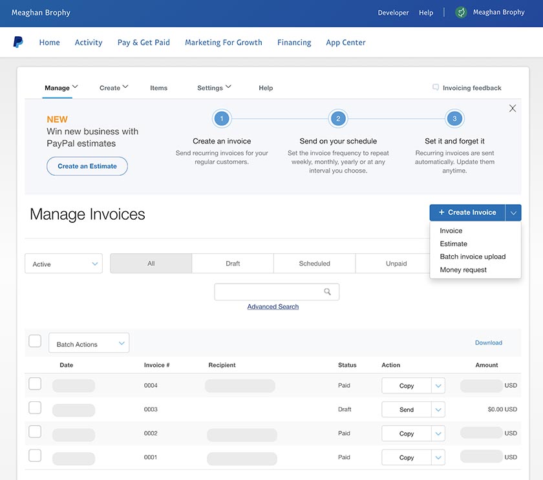Expand action arrow for invoice 0002
The width and height of the screenshot is (543, 480).
[x=438, y=433]
